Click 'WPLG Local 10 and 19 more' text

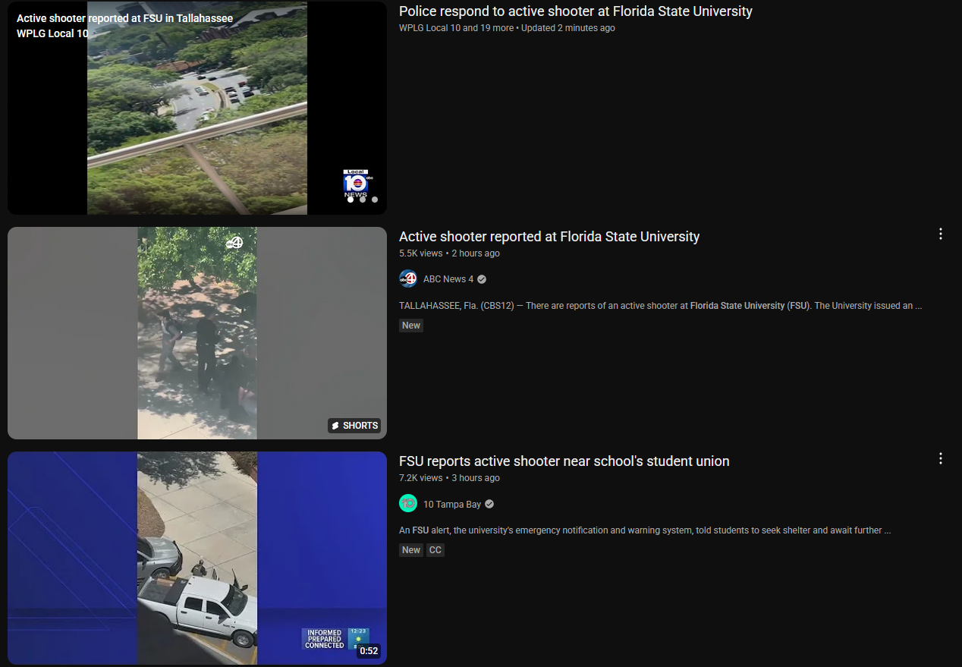coord(456,28)
